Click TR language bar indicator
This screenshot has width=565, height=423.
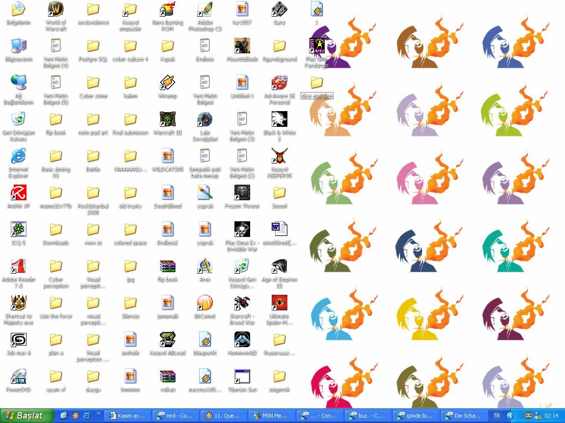point(496,416)
